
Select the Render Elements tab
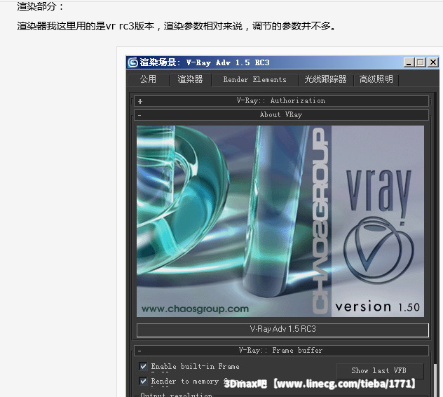pyautogui.click(x=255, y=80)
